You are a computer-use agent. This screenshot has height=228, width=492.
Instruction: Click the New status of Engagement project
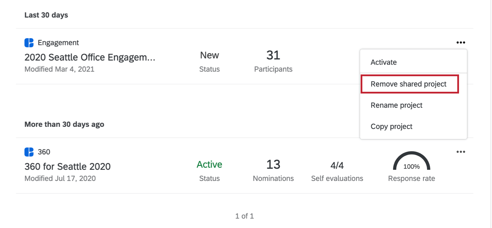point(209,55)
